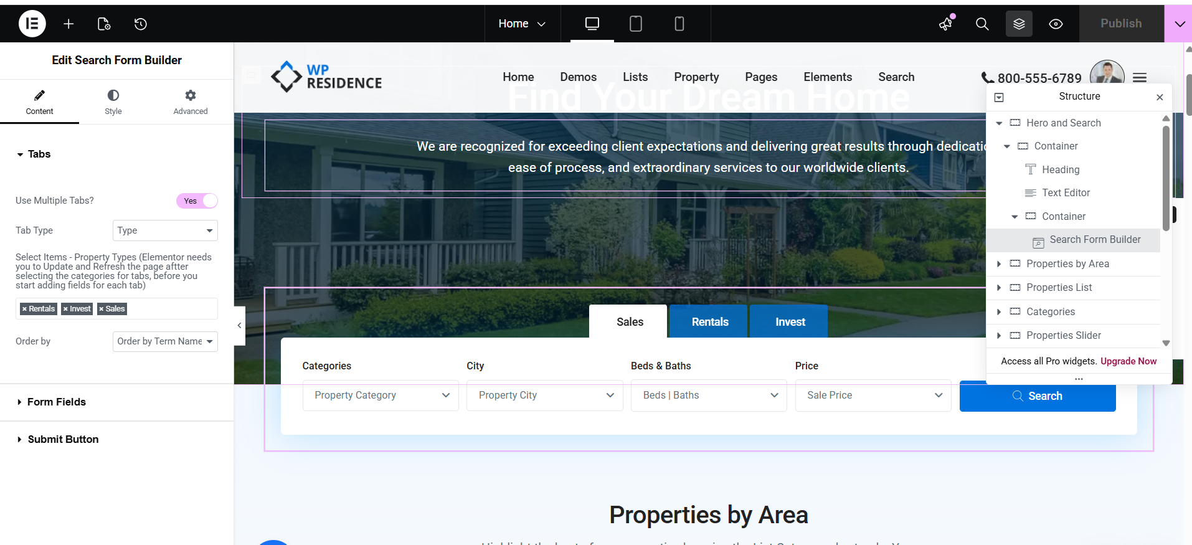1192x545 pixels.
Task: Toggle the Structure layers icon
Action: click(x=1019, y=24)
